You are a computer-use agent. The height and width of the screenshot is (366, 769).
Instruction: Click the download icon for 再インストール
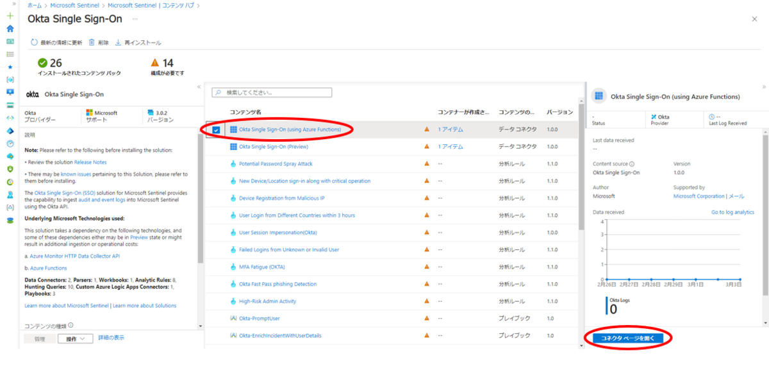click(x=118, y=42)
